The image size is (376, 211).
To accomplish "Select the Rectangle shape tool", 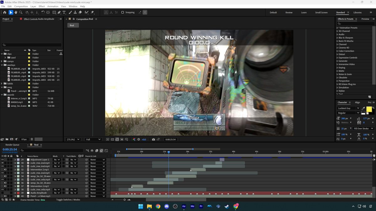I will click(x=54, y=13).
